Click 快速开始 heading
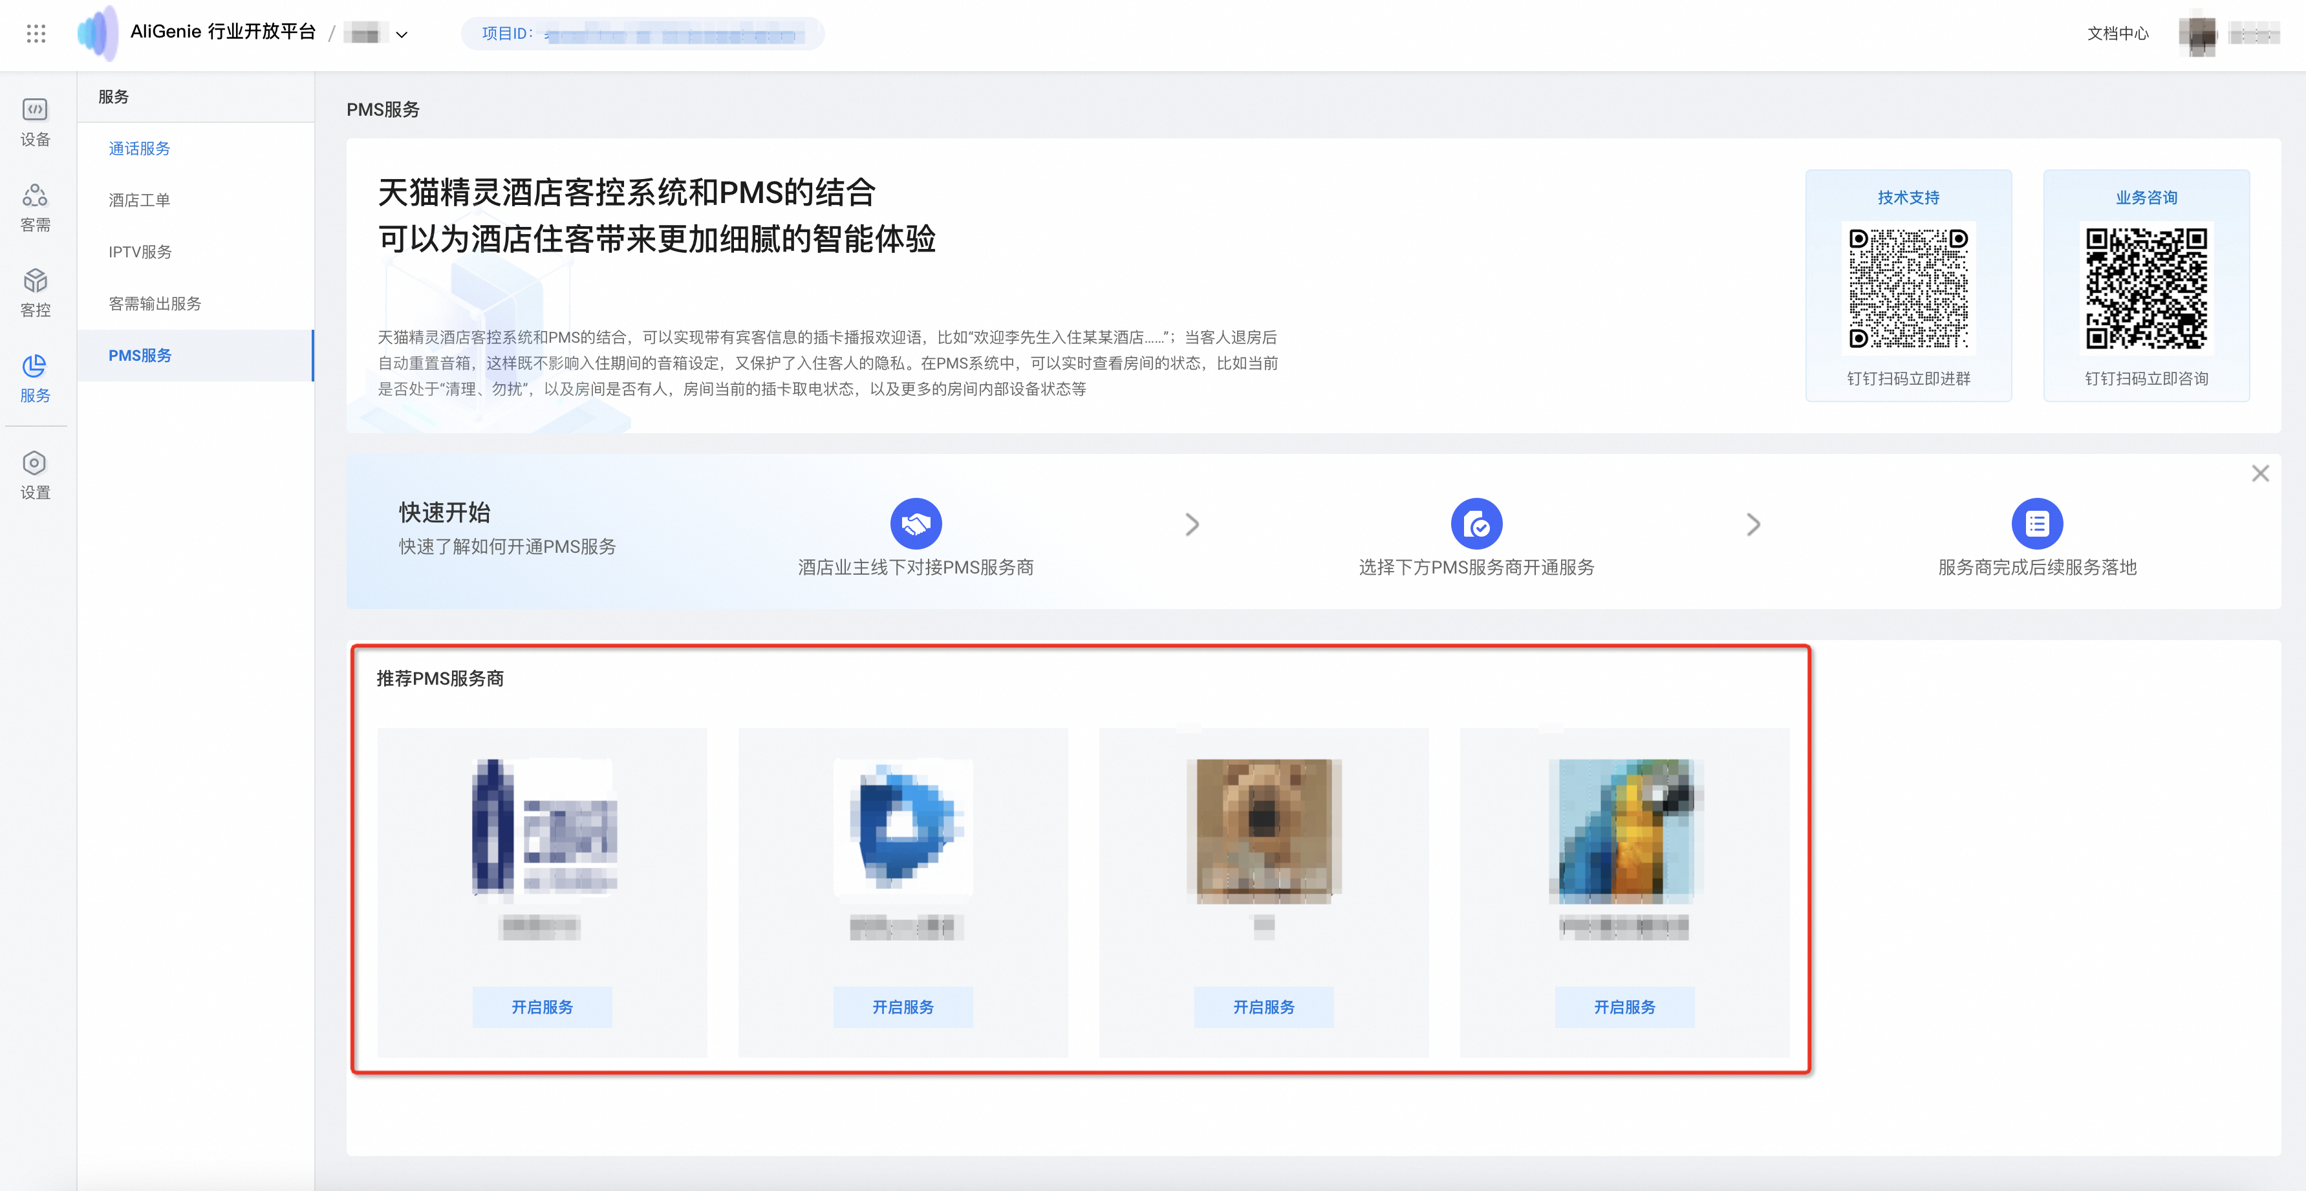 point(444,513)
